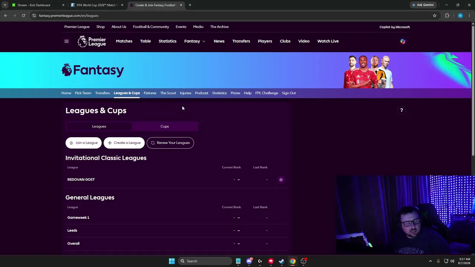The height and width of the screenshot is (267, 475).
Task: Click the Join a League button
Action: (83, 143)
